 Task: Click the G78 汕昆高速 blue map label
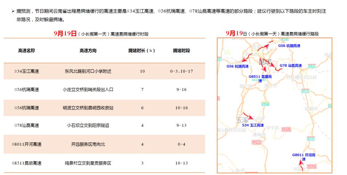click(291, 66)
